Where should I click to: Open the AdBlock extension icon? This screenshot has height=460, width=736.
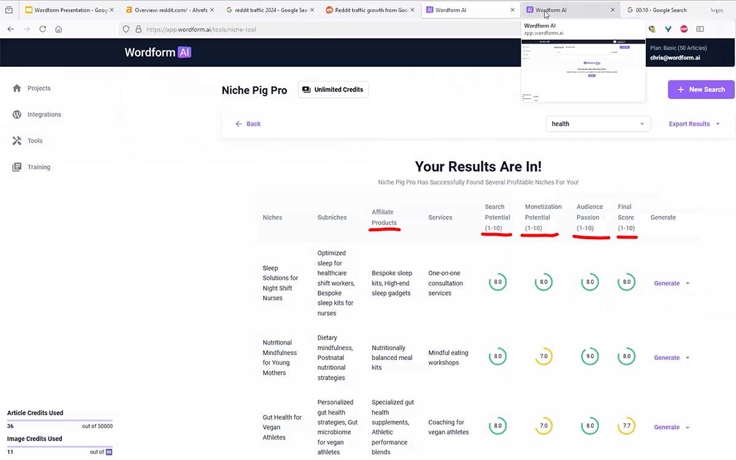point(684,28)
